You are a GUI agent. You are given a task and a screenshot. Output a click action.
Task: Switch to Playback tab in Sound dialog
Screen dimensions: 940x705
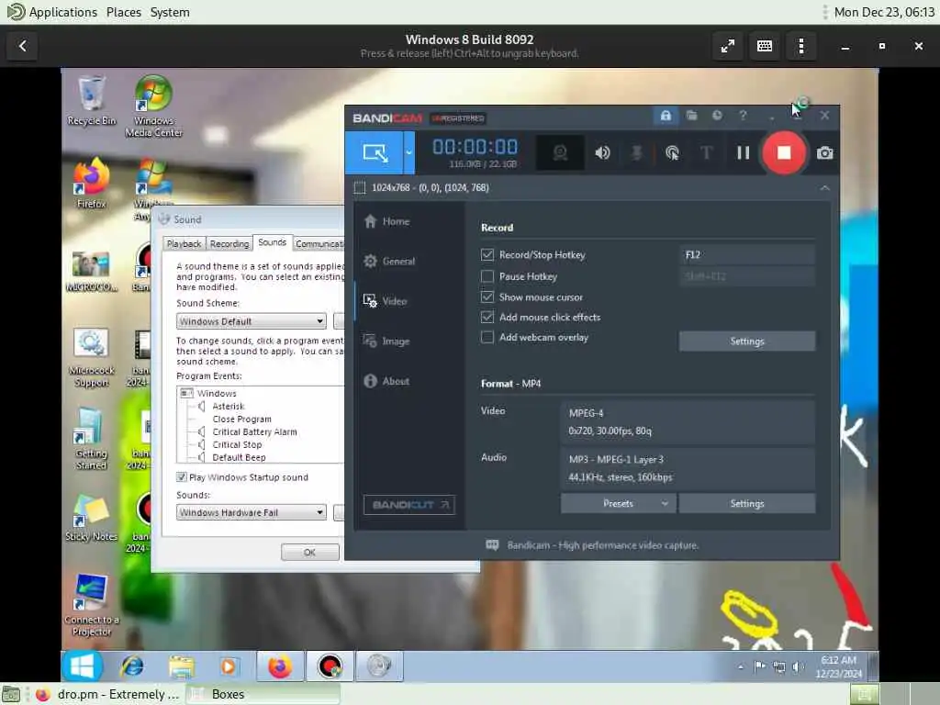(184, 244)
